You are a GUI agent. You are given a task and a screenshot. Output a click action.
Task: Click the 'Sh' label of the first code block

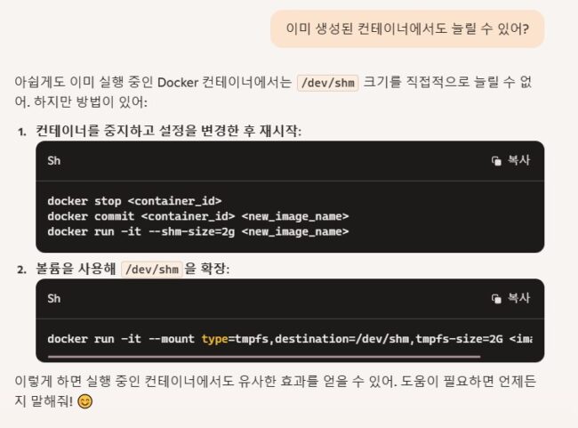click(54, 160)
